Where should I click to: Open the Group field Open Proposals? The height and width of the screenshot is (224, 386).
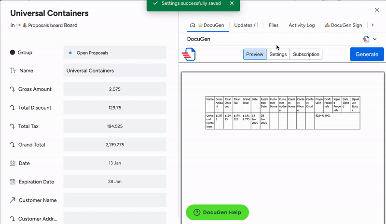coord(115,53)
